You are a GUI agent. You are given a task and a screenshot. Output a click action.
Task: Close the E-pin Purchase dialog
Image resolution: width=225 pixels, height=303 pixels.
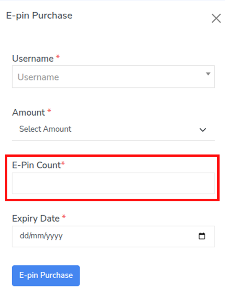coord(216,18)
